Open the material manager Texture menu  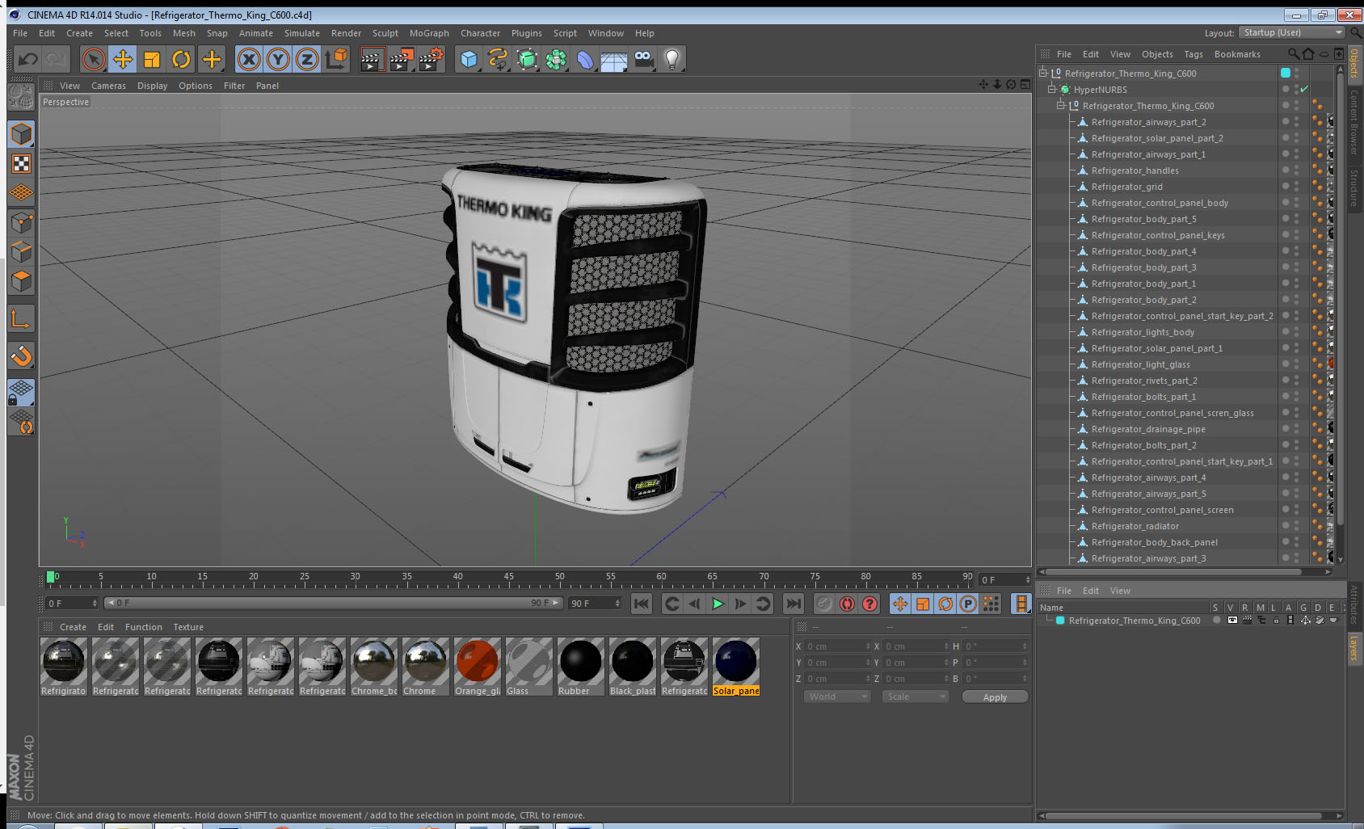tap(188, 627)
